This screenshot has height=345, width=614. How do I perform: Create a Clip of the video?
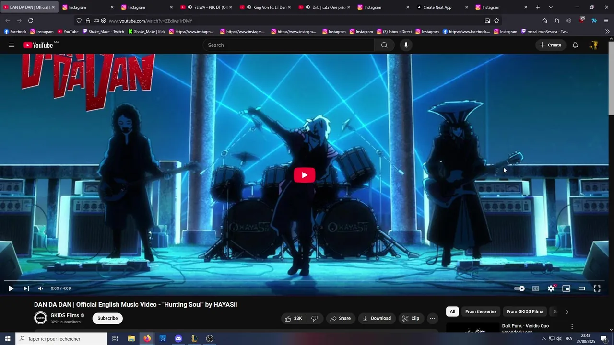coord(411,318)
